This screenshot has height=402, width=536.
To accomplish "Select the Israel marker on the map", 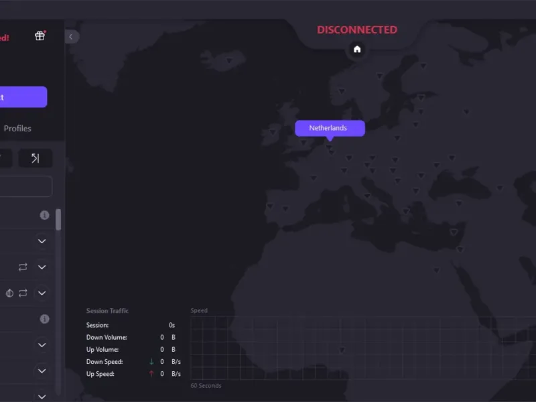I will [460, 249].
